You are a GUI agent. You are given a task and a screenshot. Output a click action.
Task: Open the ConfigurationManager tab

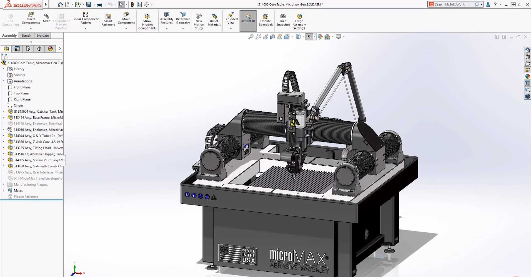(x=28, y=49)
